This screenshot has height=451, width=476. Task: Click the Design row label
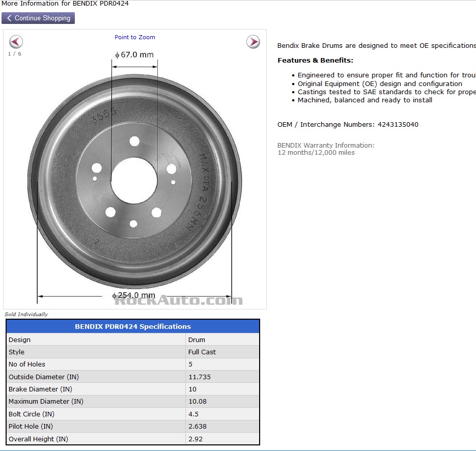19,340
